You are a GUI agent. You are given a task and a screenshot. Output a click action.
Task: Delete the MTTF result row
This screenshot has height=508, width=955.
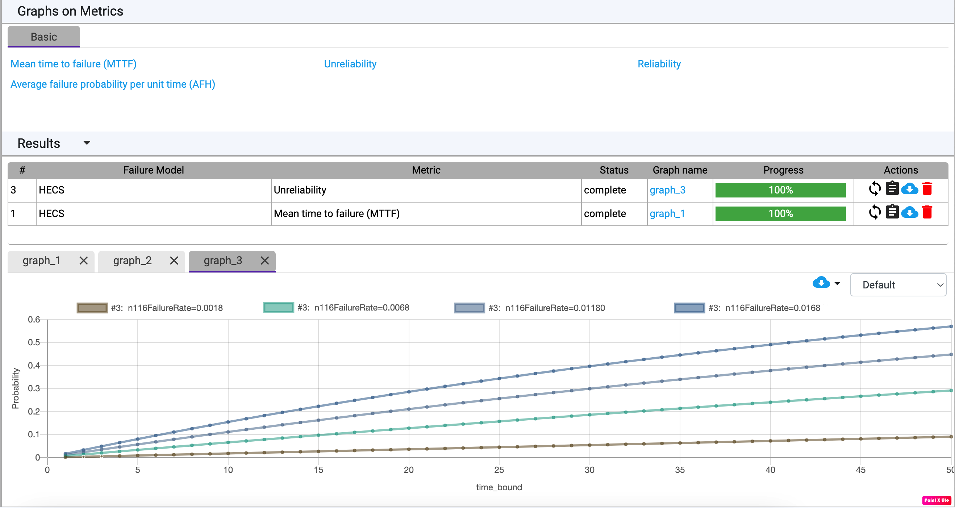[x=927, y=212]
